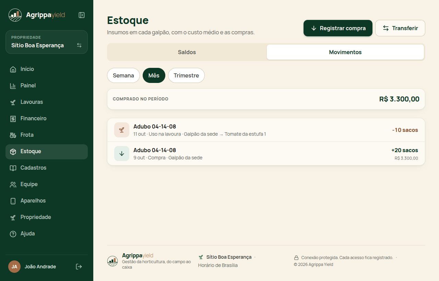This screenshot has width=439, height=281.
Task: Click the dollar receipt icon beside Financeiro
Action: [13, 119]
